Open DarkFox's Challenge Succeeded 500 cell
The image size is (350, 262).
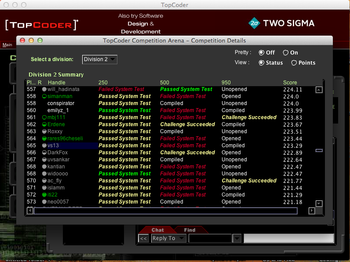187,153
